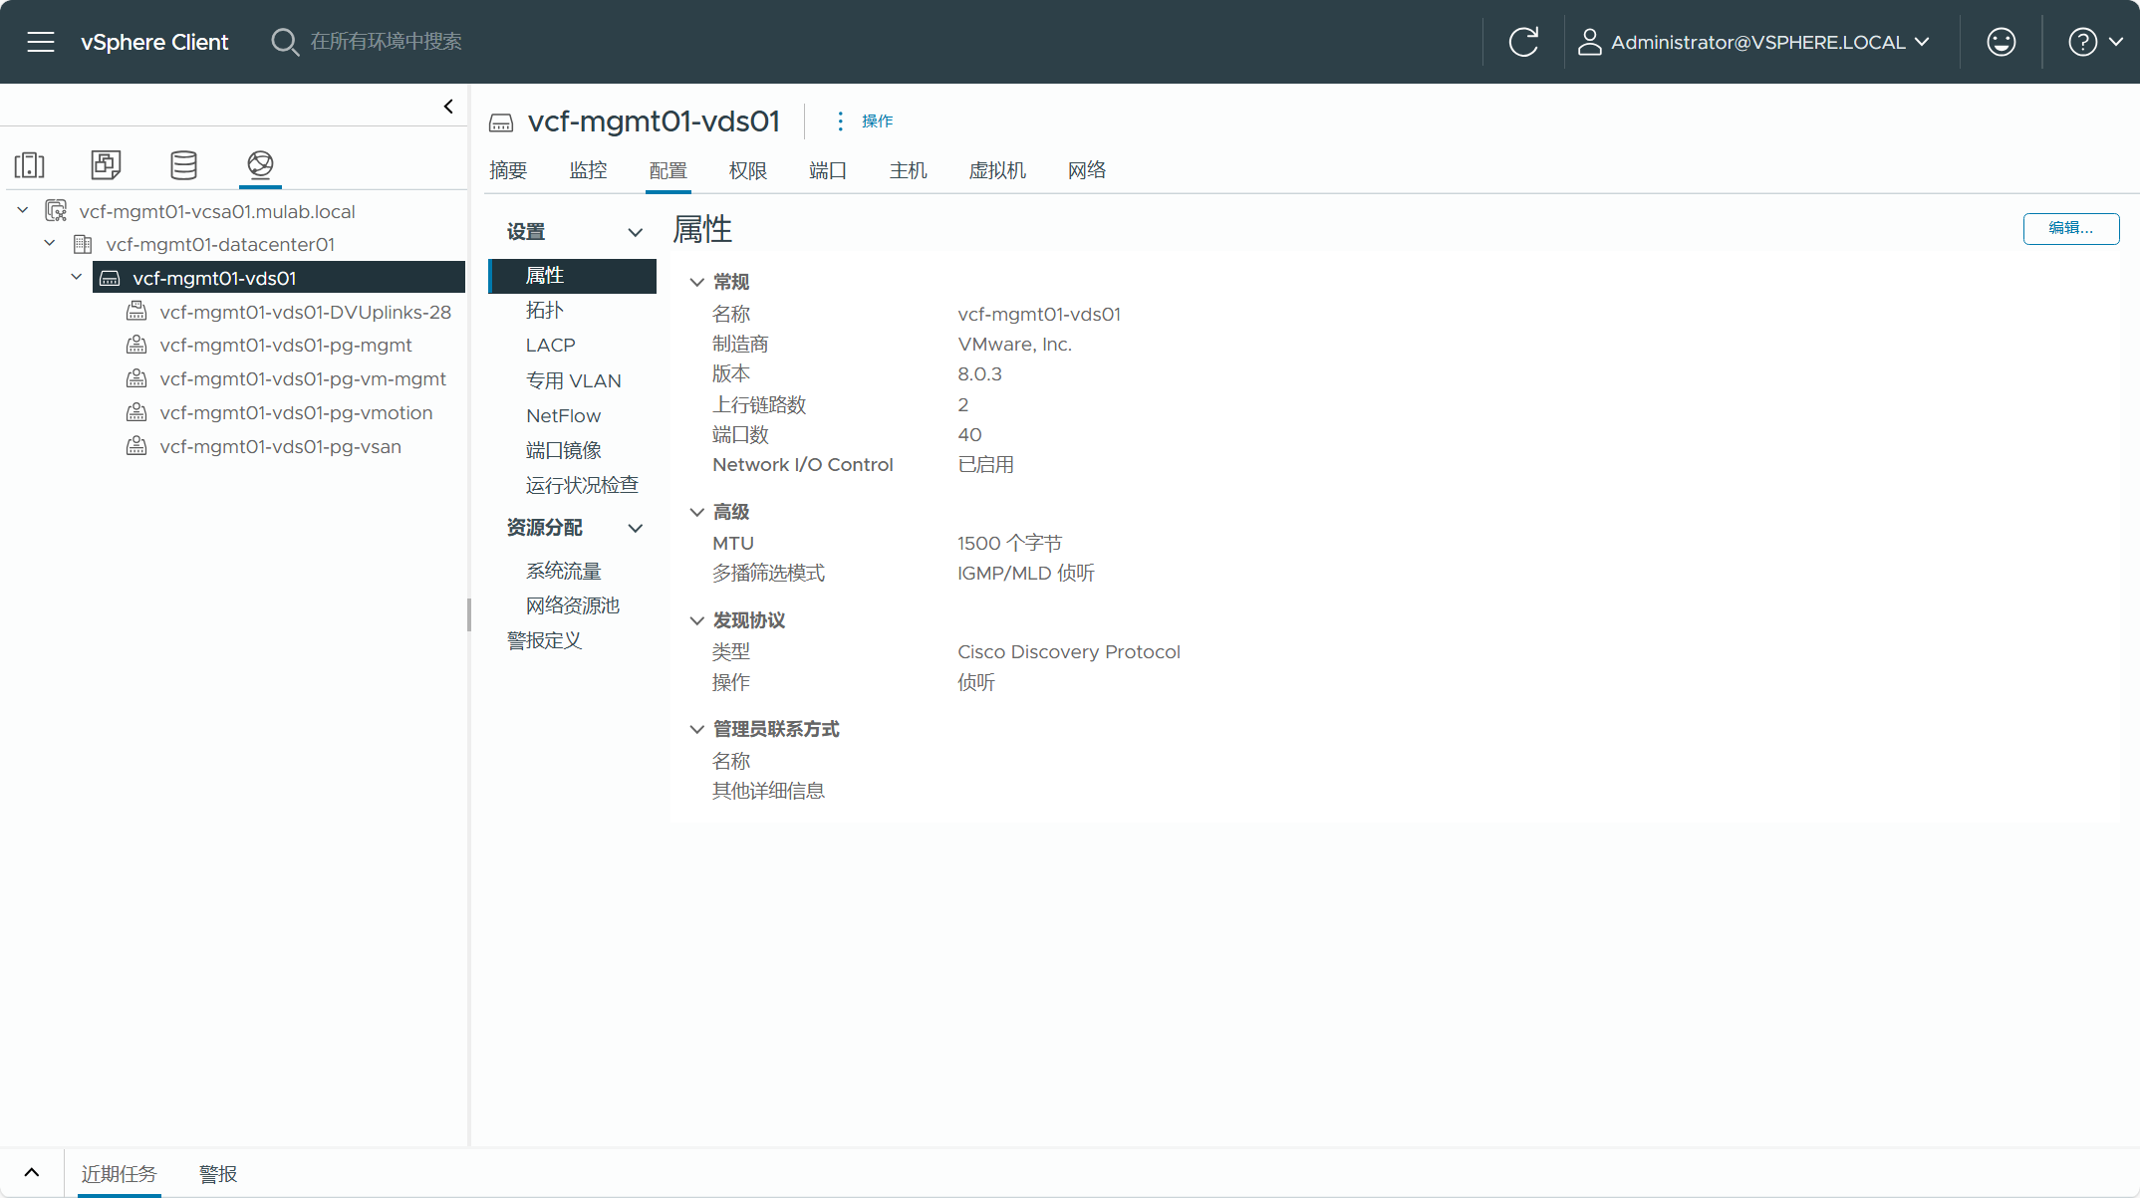Click the global refresh icon

(1523, 42)
